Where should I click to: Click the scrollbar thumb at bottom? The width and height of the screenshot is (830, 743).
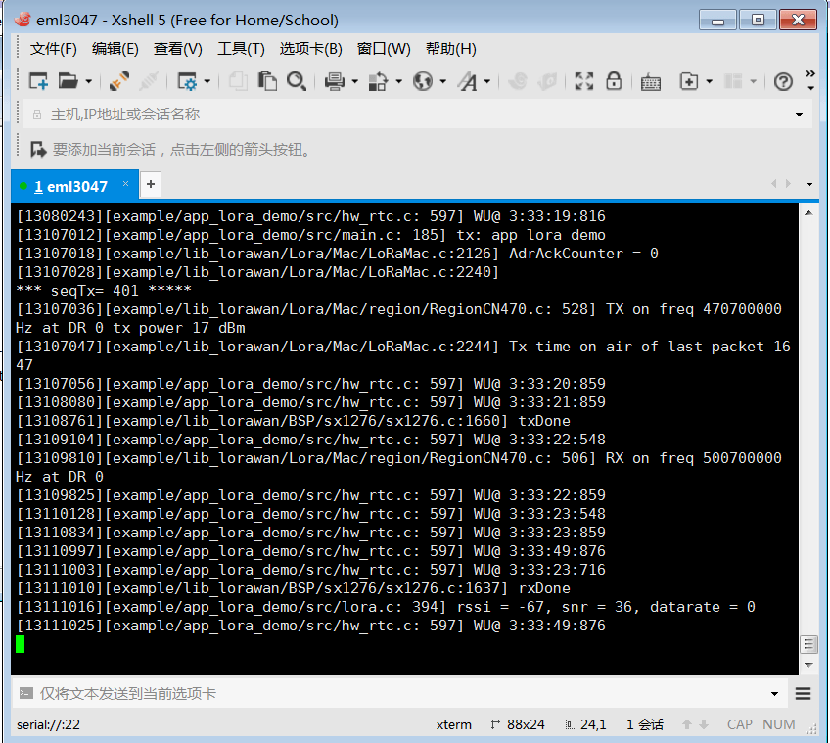tap(808, 644)
